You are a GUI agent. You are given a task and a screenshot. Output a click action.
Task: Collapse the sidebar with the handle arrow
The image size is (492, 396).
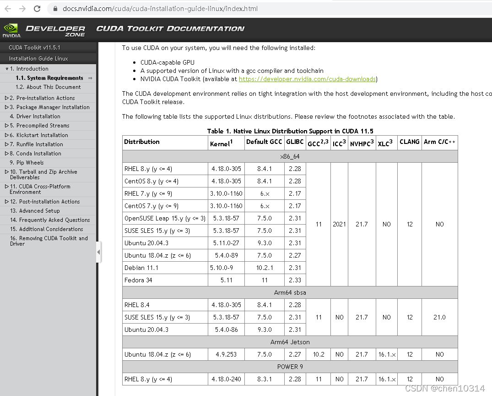tap(98, 252)
